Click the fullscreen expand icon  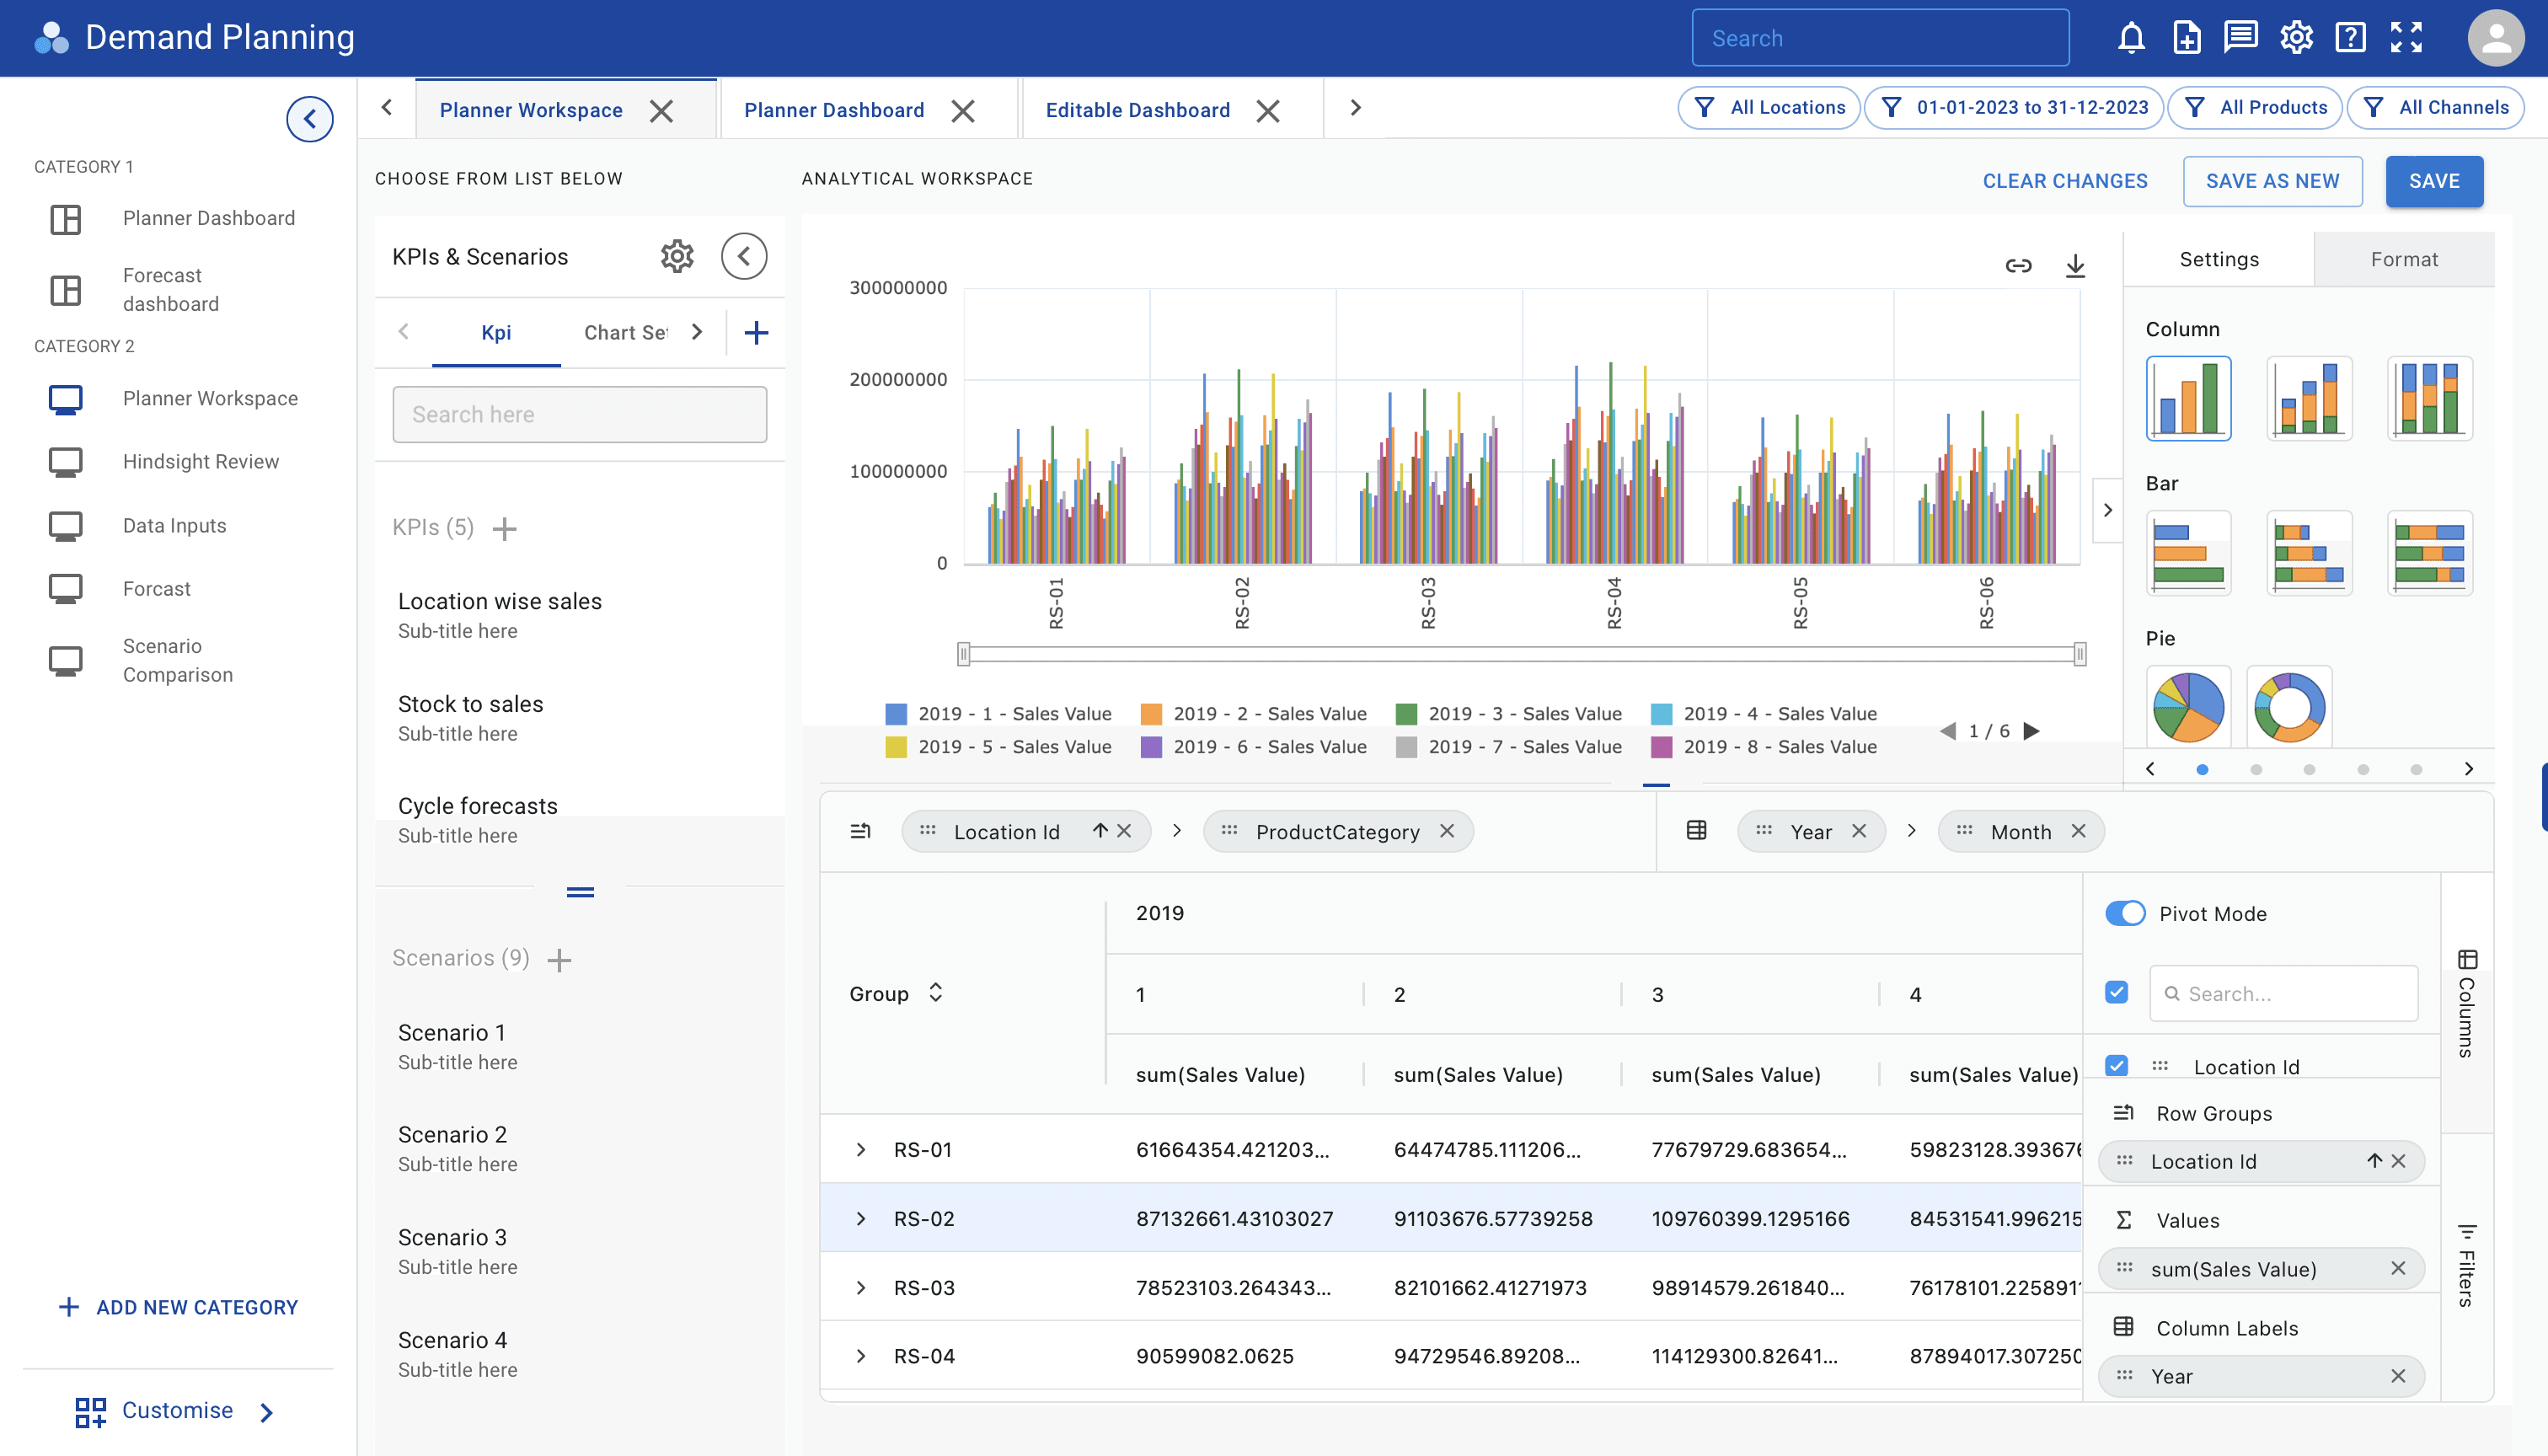2407,38
